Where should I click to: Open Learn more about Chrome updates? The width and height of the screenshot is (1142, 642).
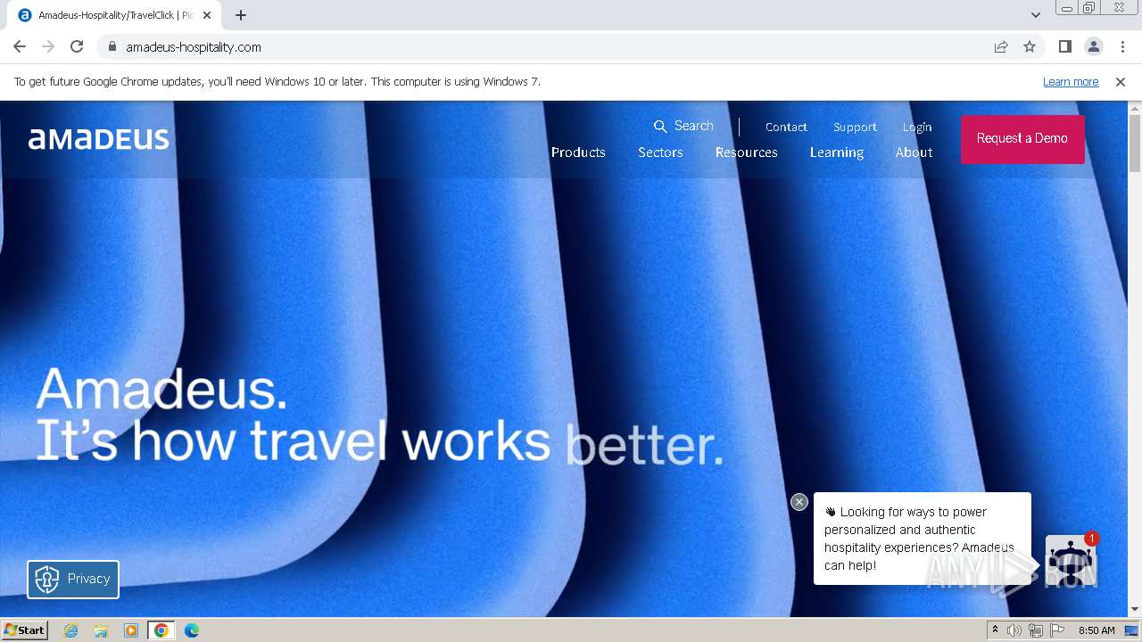point(1071,82)
